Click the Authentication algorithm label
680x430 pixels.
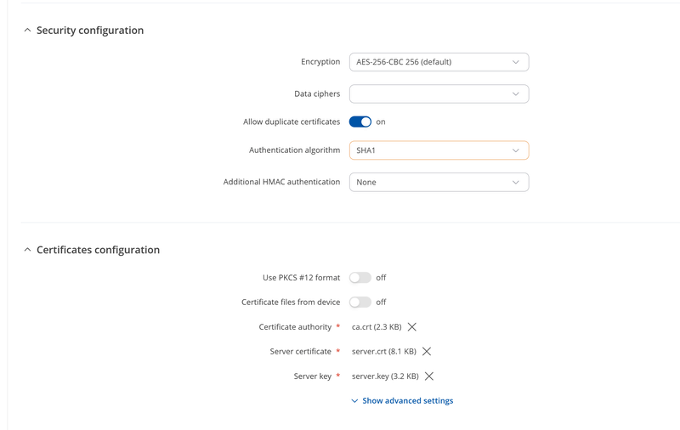coord(294,150)
